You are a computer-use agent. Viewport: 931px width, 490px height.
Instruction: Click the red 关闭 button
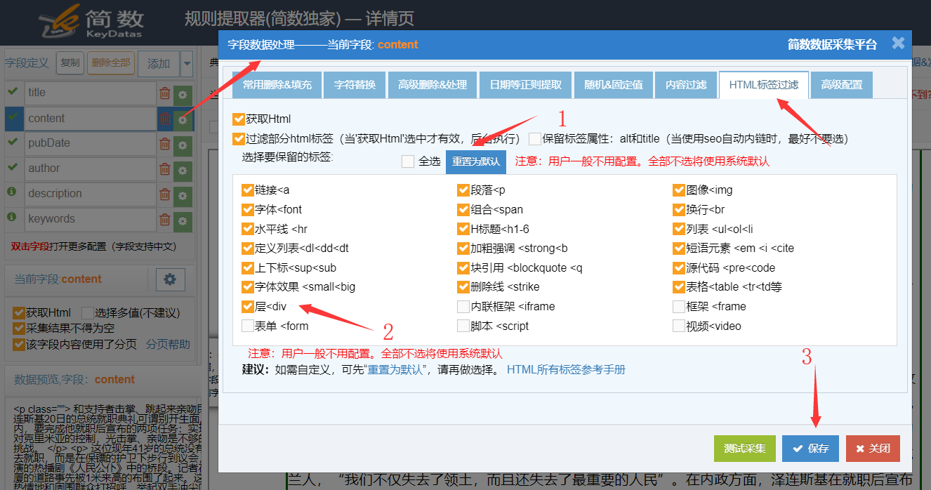(x=873, y=449)
